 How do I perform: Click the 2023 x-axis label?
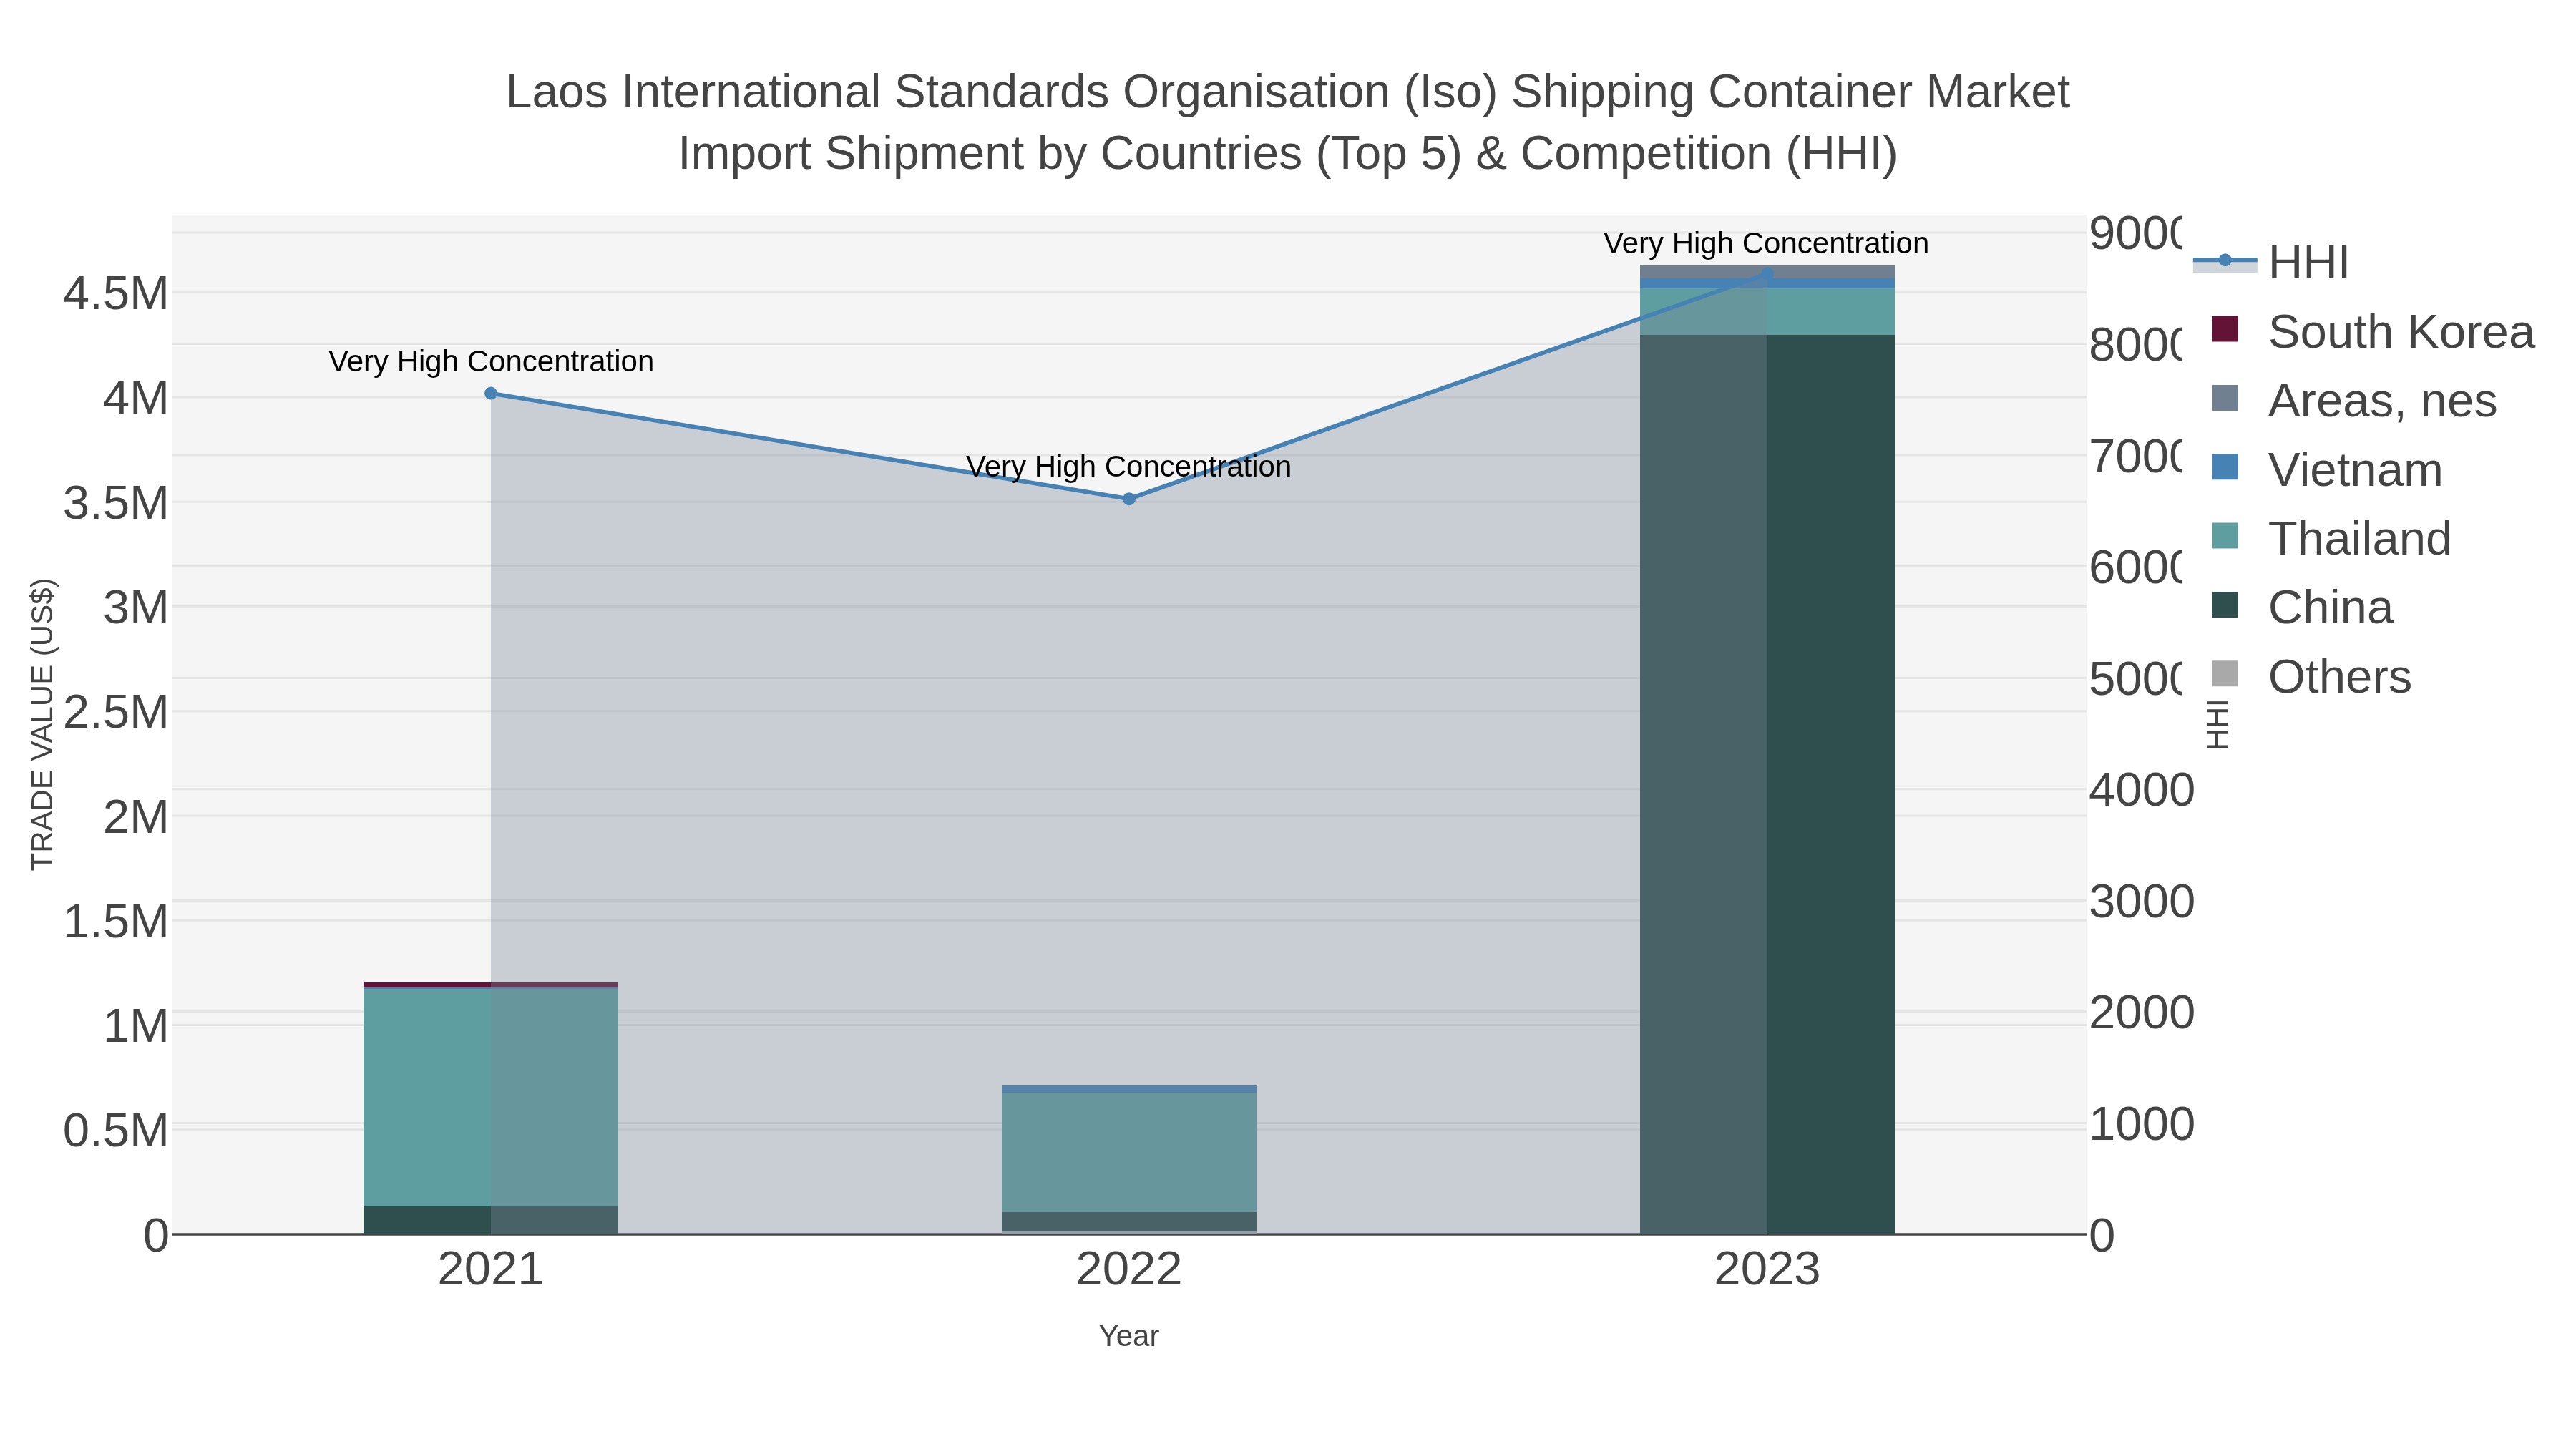tap(1767, 1270)
